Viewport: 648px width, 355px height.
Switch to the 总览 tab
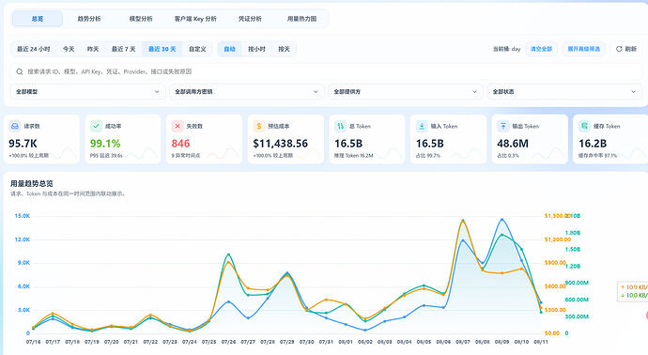pyautogui.click(x=38, y=19)
